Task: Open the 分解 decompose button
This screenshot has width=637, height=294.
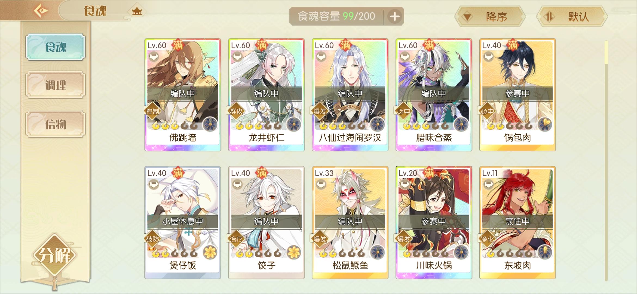Action: [55, 255]
